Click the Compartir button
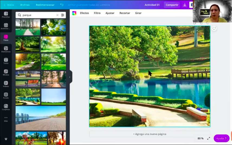This screenshot has width=232, height=145. click(x=172, y=5)
